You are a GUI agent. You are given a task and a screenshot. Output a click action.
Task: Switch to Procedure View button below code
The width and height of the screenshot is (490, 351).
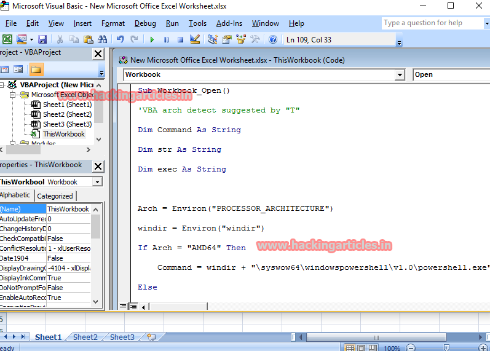click(123, 306)
